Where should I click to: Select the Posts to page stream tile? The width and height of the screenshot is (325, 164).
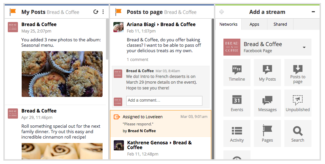(x=298, y=73)
